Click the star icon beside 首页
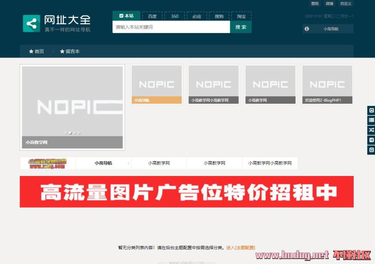This screenshot has height=264, width=375. tap(31, 51)
